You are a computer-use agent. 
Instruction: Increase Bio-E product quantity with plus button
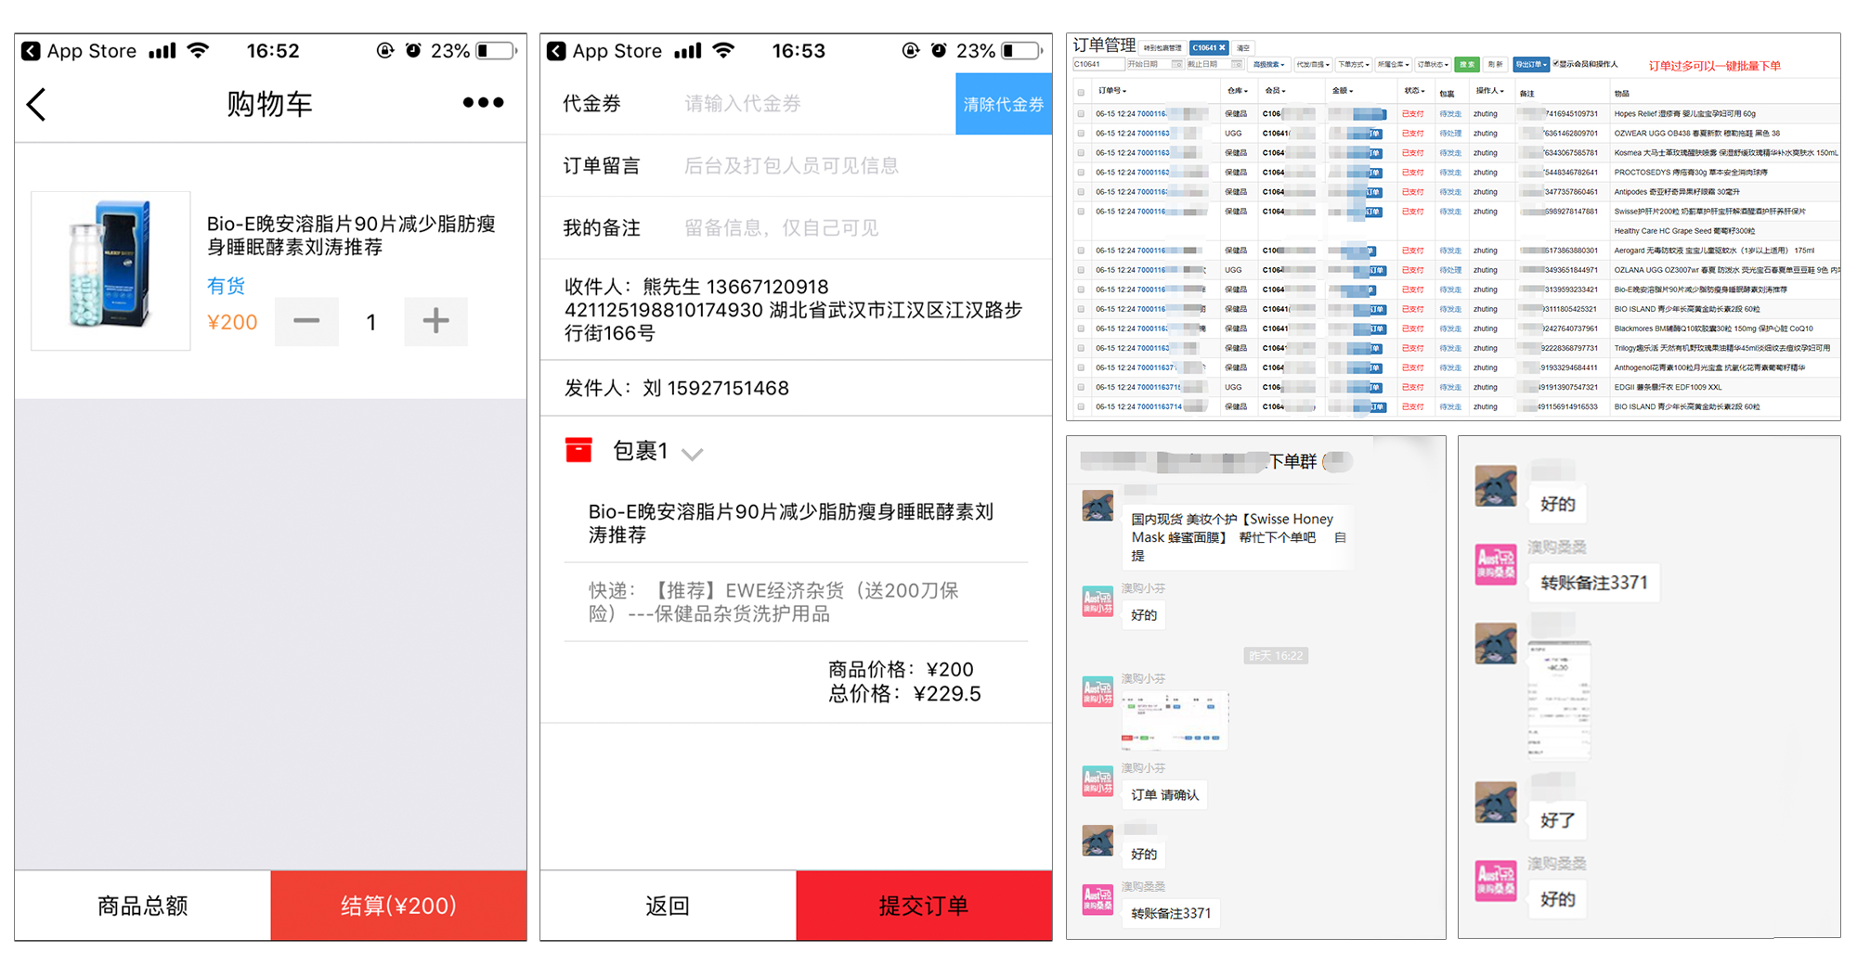tap(435, 322)
